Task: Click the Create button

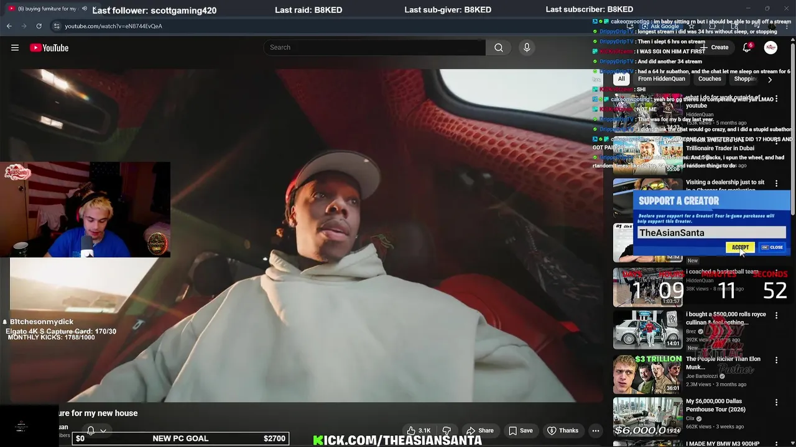Action: [715, 48]
